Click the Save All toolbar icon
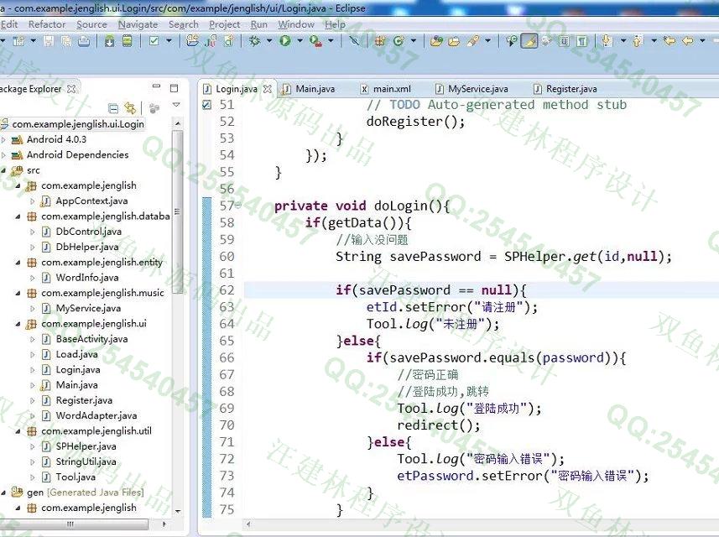The image size is (719, 537). (66, 41)
